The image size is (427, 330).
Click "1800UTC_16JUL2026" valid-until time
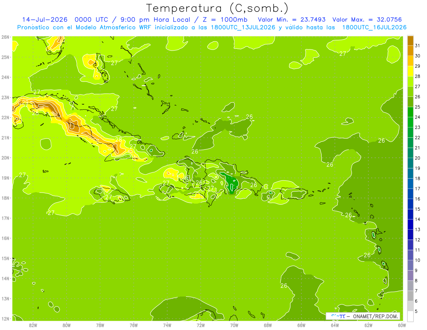click(374, 27)
